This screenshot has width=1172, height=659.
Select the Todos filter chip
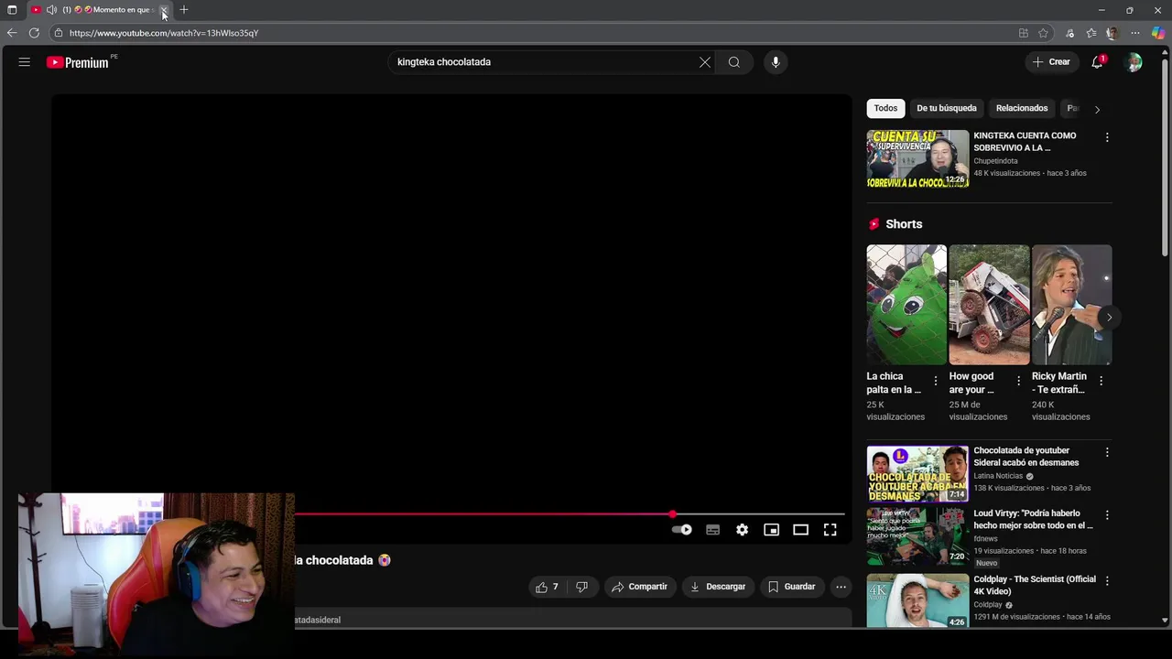(885, 108)
